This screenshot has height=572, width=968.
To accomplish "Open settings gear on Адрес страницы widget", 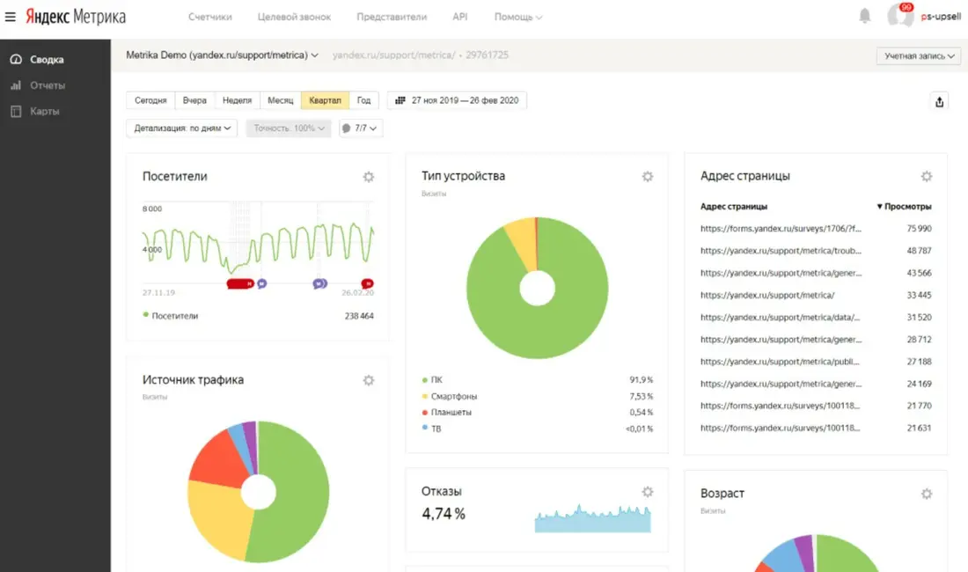I will (x=927, y=177).
